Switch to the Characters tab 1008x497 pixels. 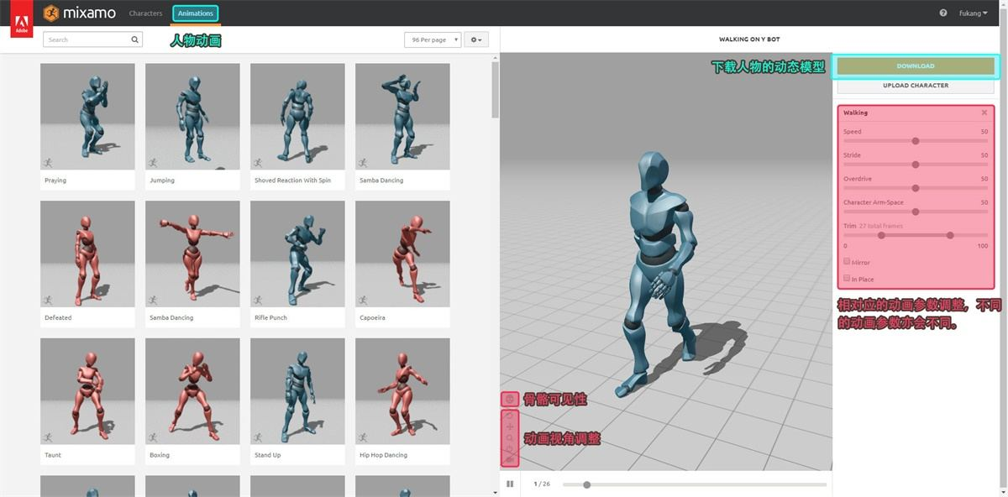[x=145, y=13]
